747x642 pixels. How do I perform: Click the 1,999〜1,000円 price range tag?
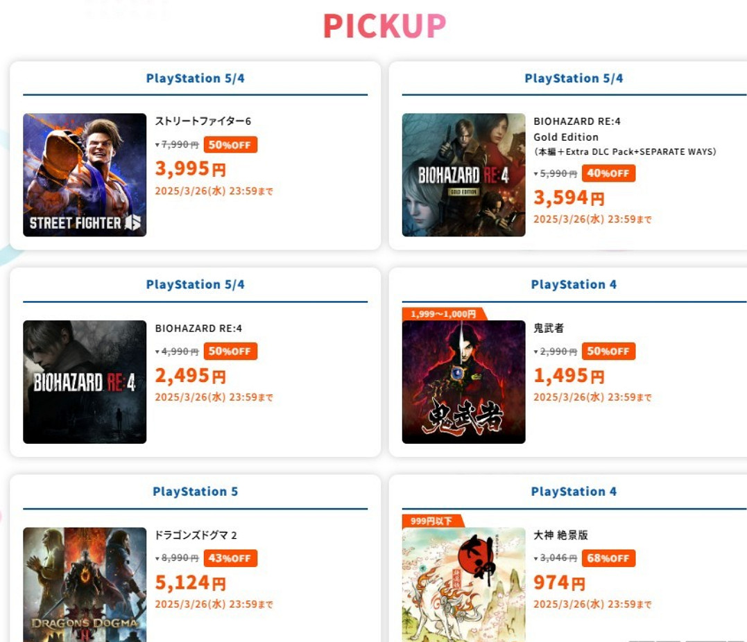[x=443, y=314]
